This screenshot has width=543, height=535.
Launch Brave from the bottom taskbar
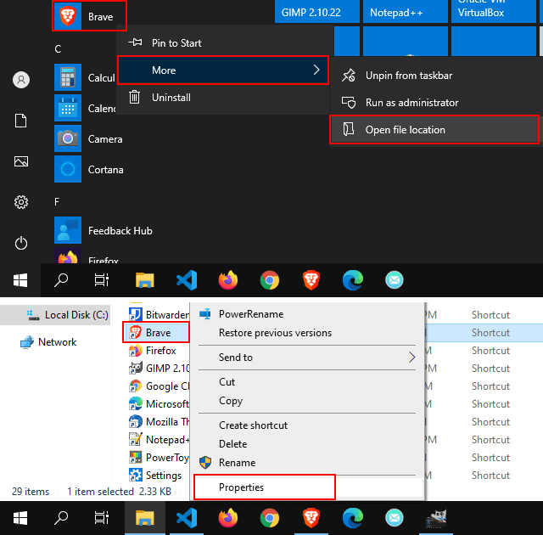point(311,518)
